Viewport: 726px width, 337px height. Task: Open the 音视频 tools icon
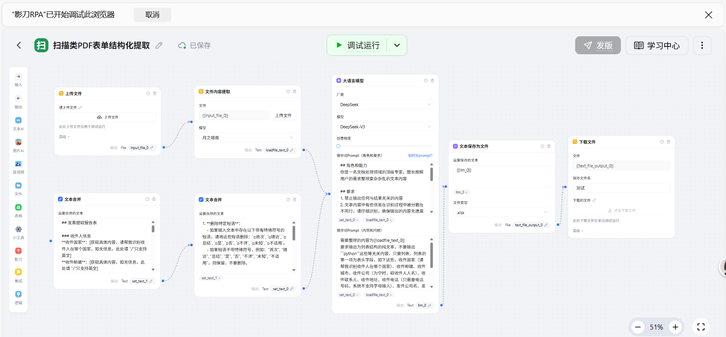[x=18, y=164]
